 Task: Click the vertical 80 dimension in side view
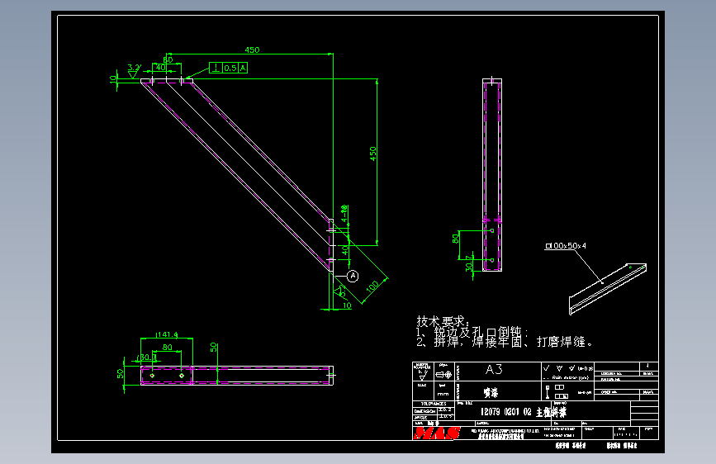tap(455, 239)
